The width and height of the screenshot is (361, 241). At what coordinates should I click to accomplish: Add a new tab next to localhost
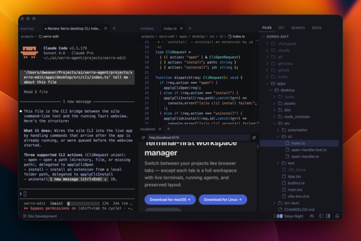click(168, 129)
